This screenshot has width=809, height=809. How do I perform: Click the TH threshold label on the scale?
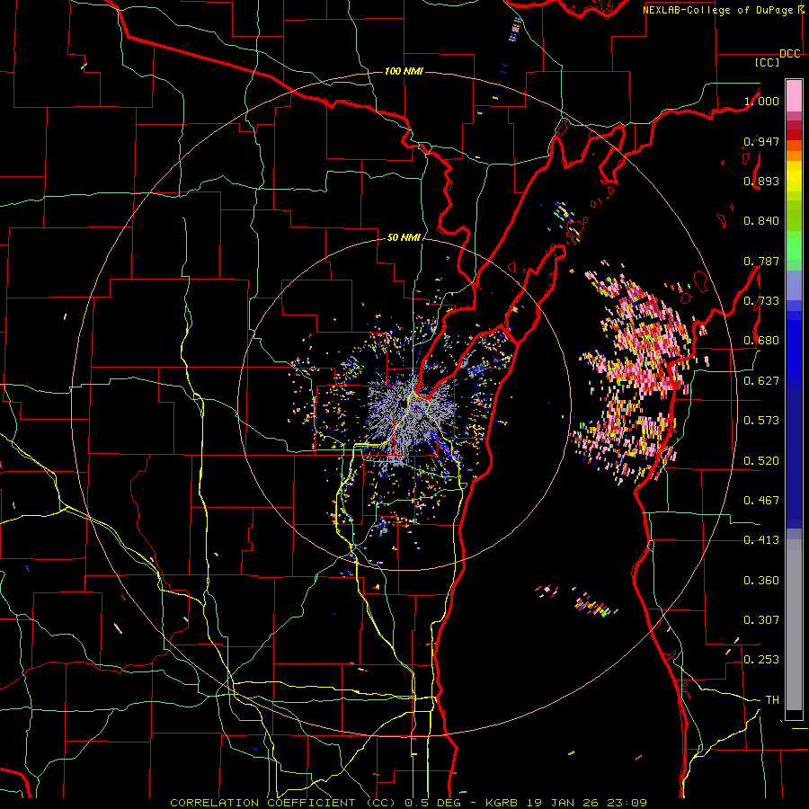[x=772, y=700]
